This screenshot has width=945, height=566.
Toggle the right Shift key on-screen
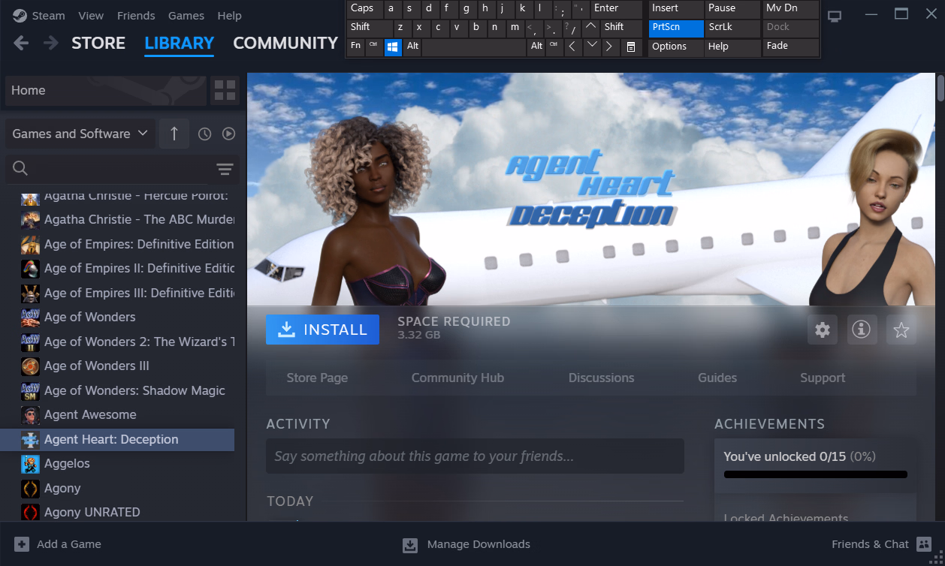[x=622, y=28]
